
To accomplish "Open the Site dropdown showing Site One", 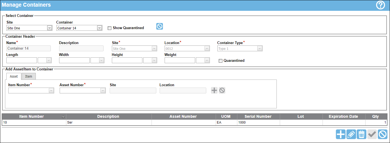I will [x=29, y=28].
